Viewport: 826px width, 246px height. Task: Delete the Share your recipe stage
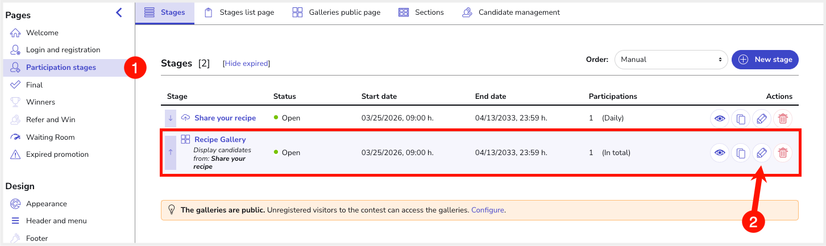click(783, 119)
